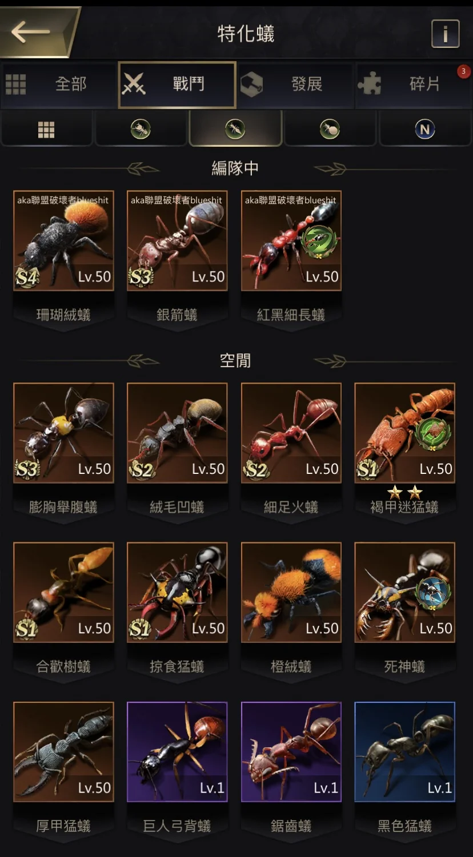The height and width of the screenshot is (857, 473).
Task: Select the 掠食猛蟻 ant card
Action: pos(177,593)
